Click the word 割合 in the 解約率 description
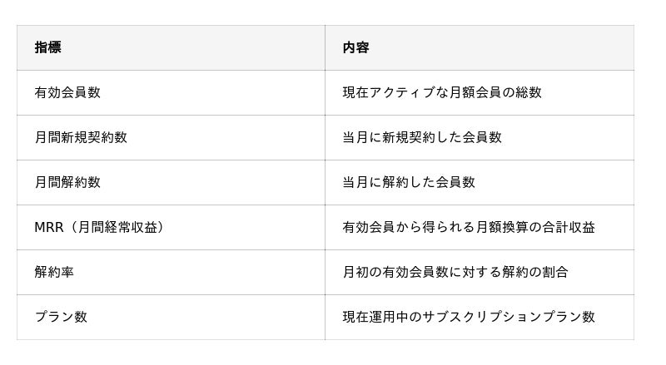 click(x=555, y=272)
